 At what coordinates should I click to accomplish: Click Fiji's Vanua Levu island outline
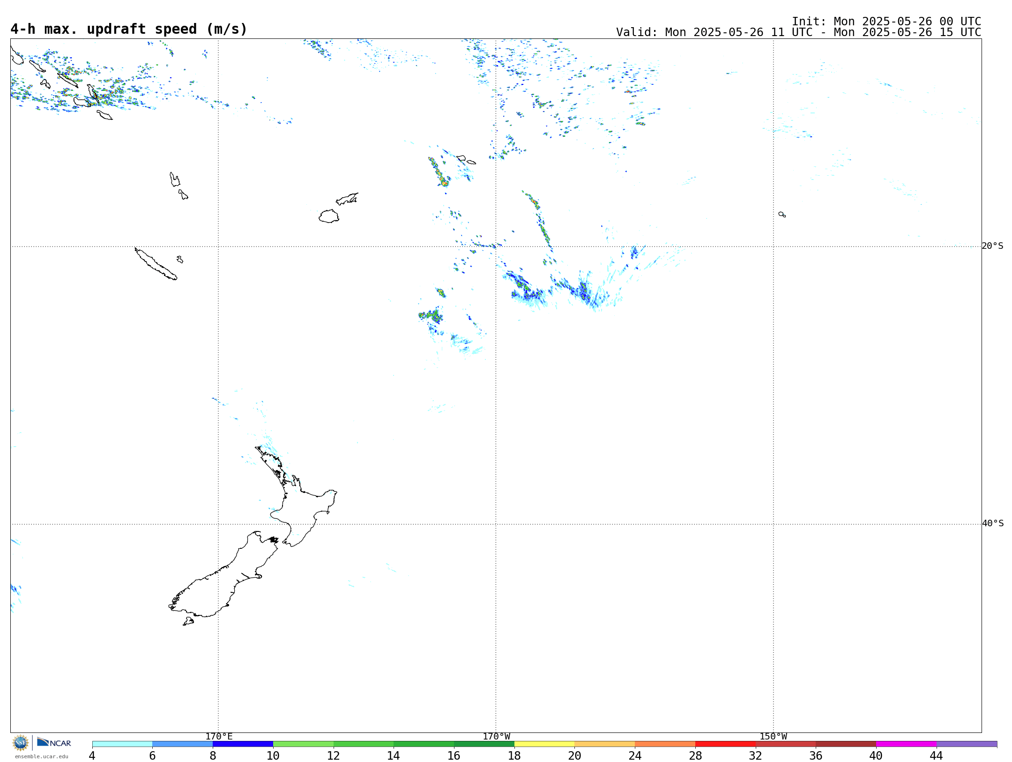(347, 199)
